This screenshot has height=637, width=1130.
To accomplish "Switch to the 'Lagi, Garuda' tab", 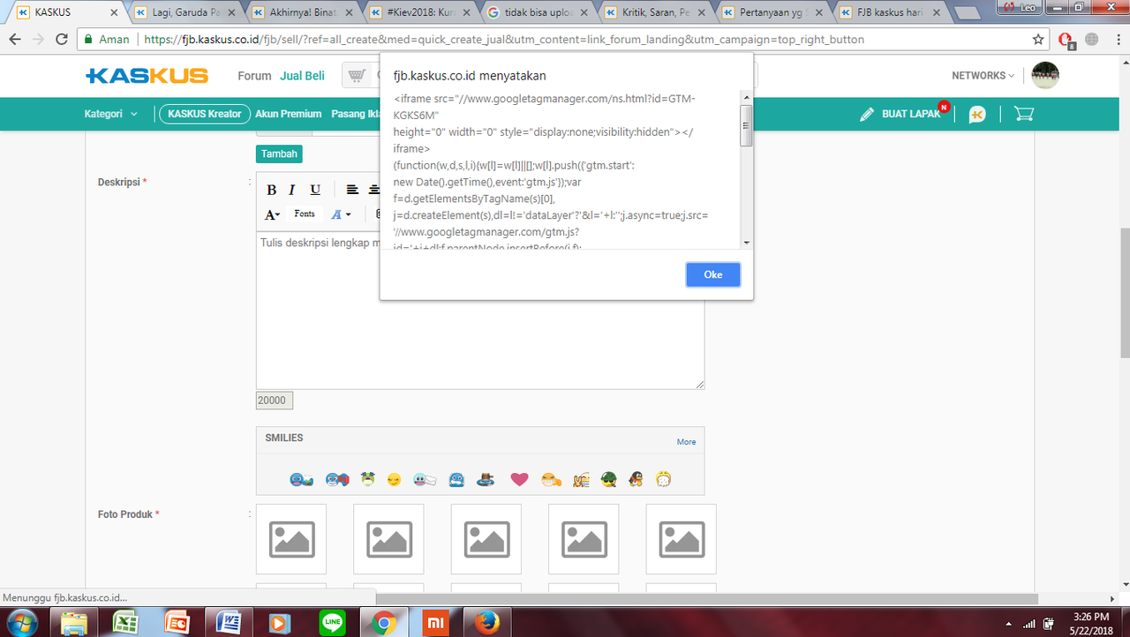I will pyautogui.click(x=185, y=12).
